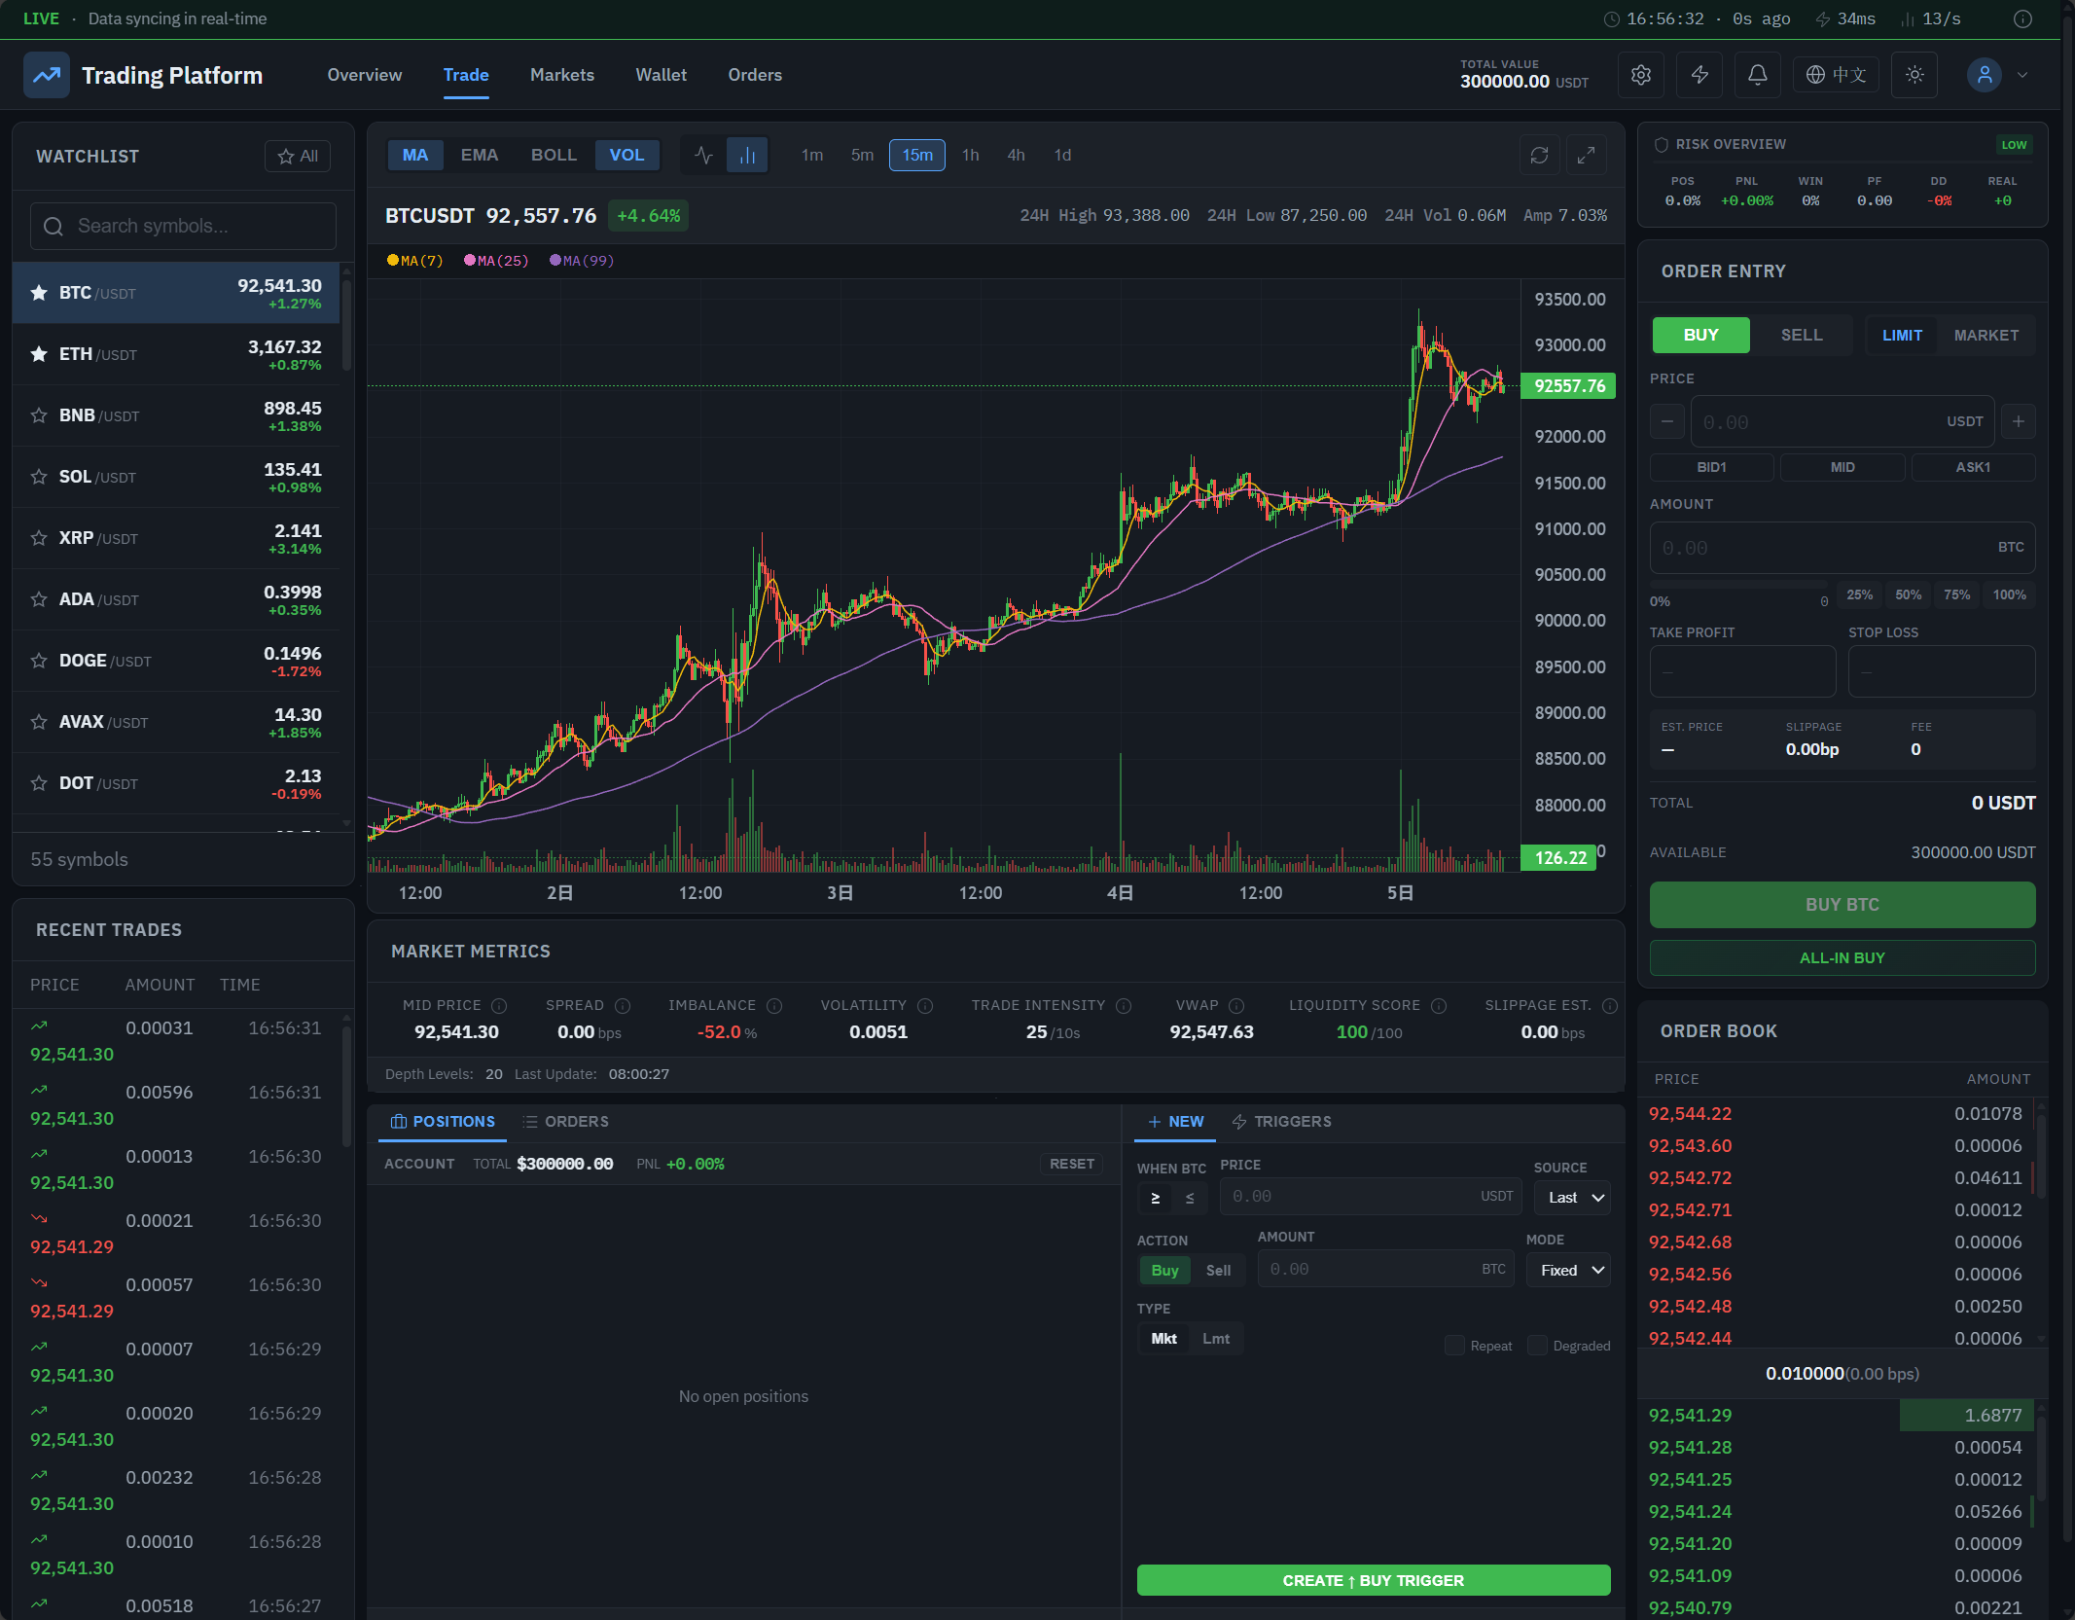Focus the Search symbols input field
The height and width of the screenshot is (1620, 2075).
pos(183,227)
